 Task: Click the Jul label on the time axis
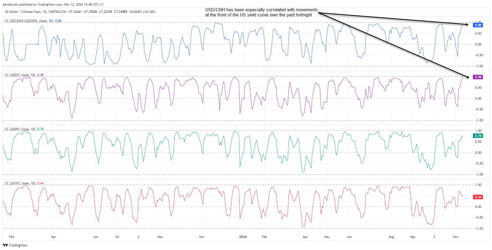pos(117,237)
